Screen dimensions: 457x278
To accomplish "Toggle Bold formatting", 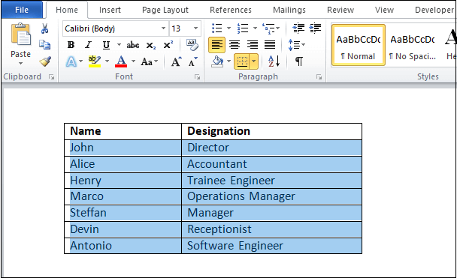I will click(x=71, y=45).
